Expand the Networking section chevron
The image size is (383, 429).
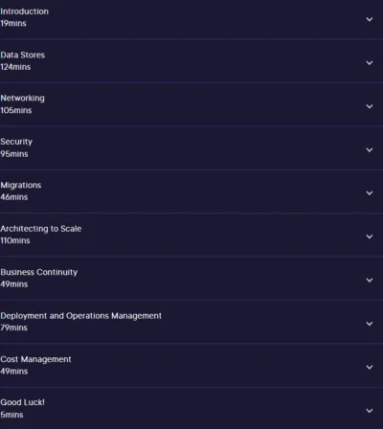pyautogui.click(x=370, y=106)
